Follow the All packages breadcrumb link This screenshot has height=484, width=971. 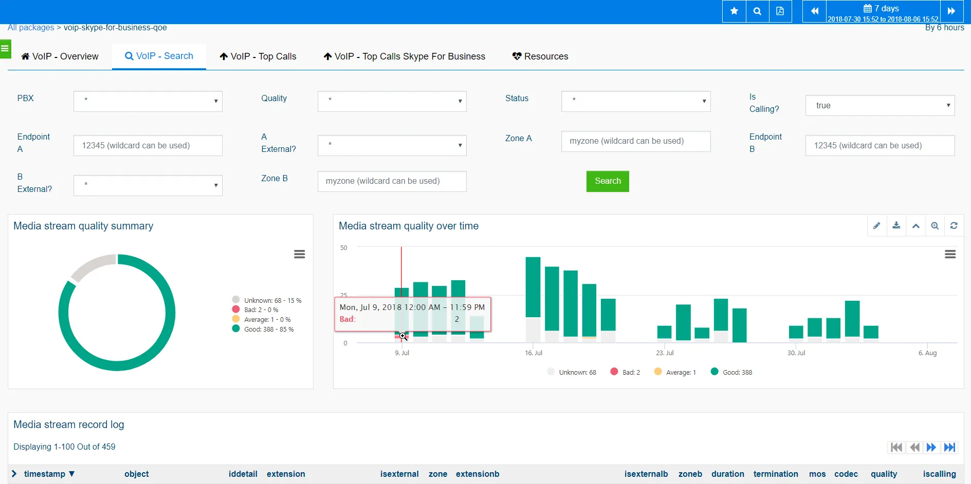31,28
